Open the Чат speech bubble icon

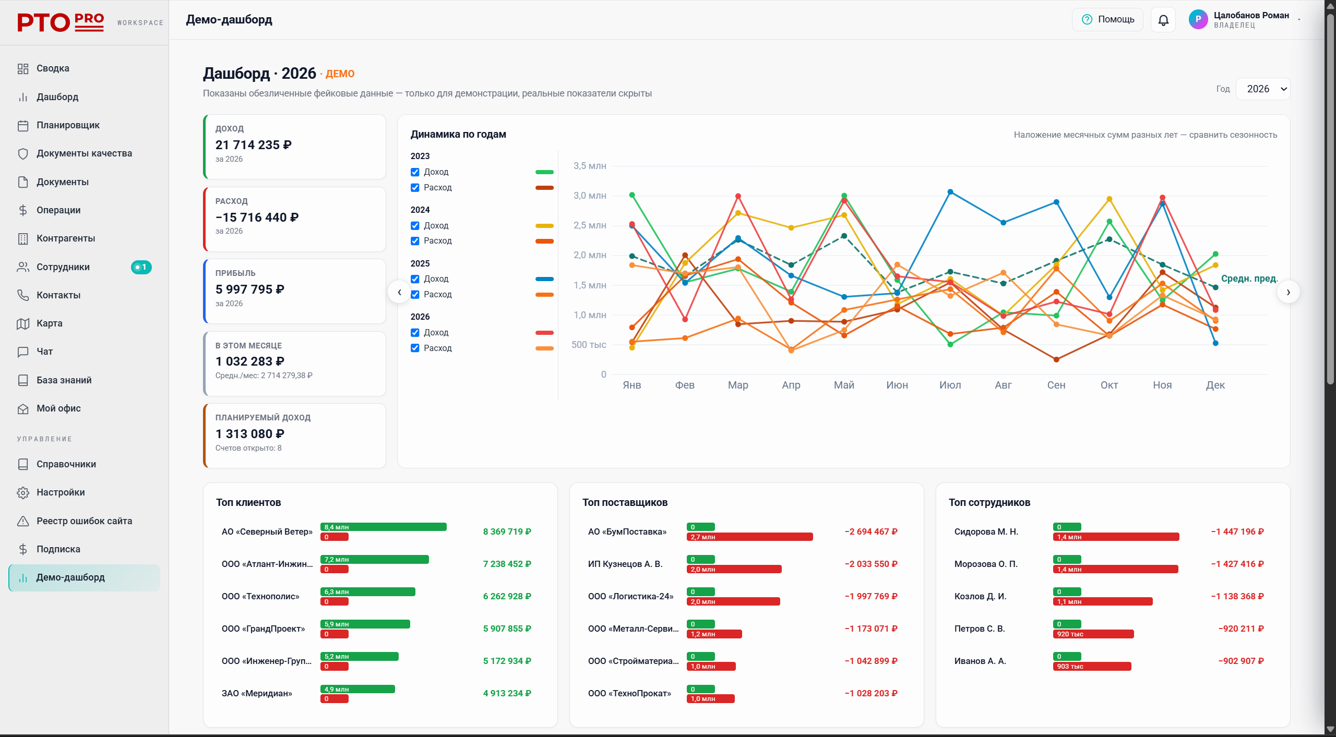coord(23,352)
